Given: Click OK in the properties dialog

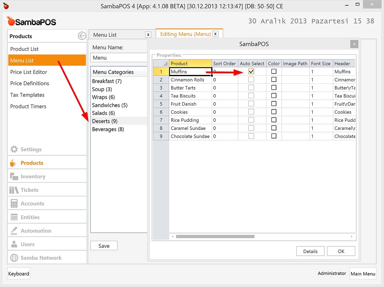Looking at the screenshot, I should pos(341,251).
